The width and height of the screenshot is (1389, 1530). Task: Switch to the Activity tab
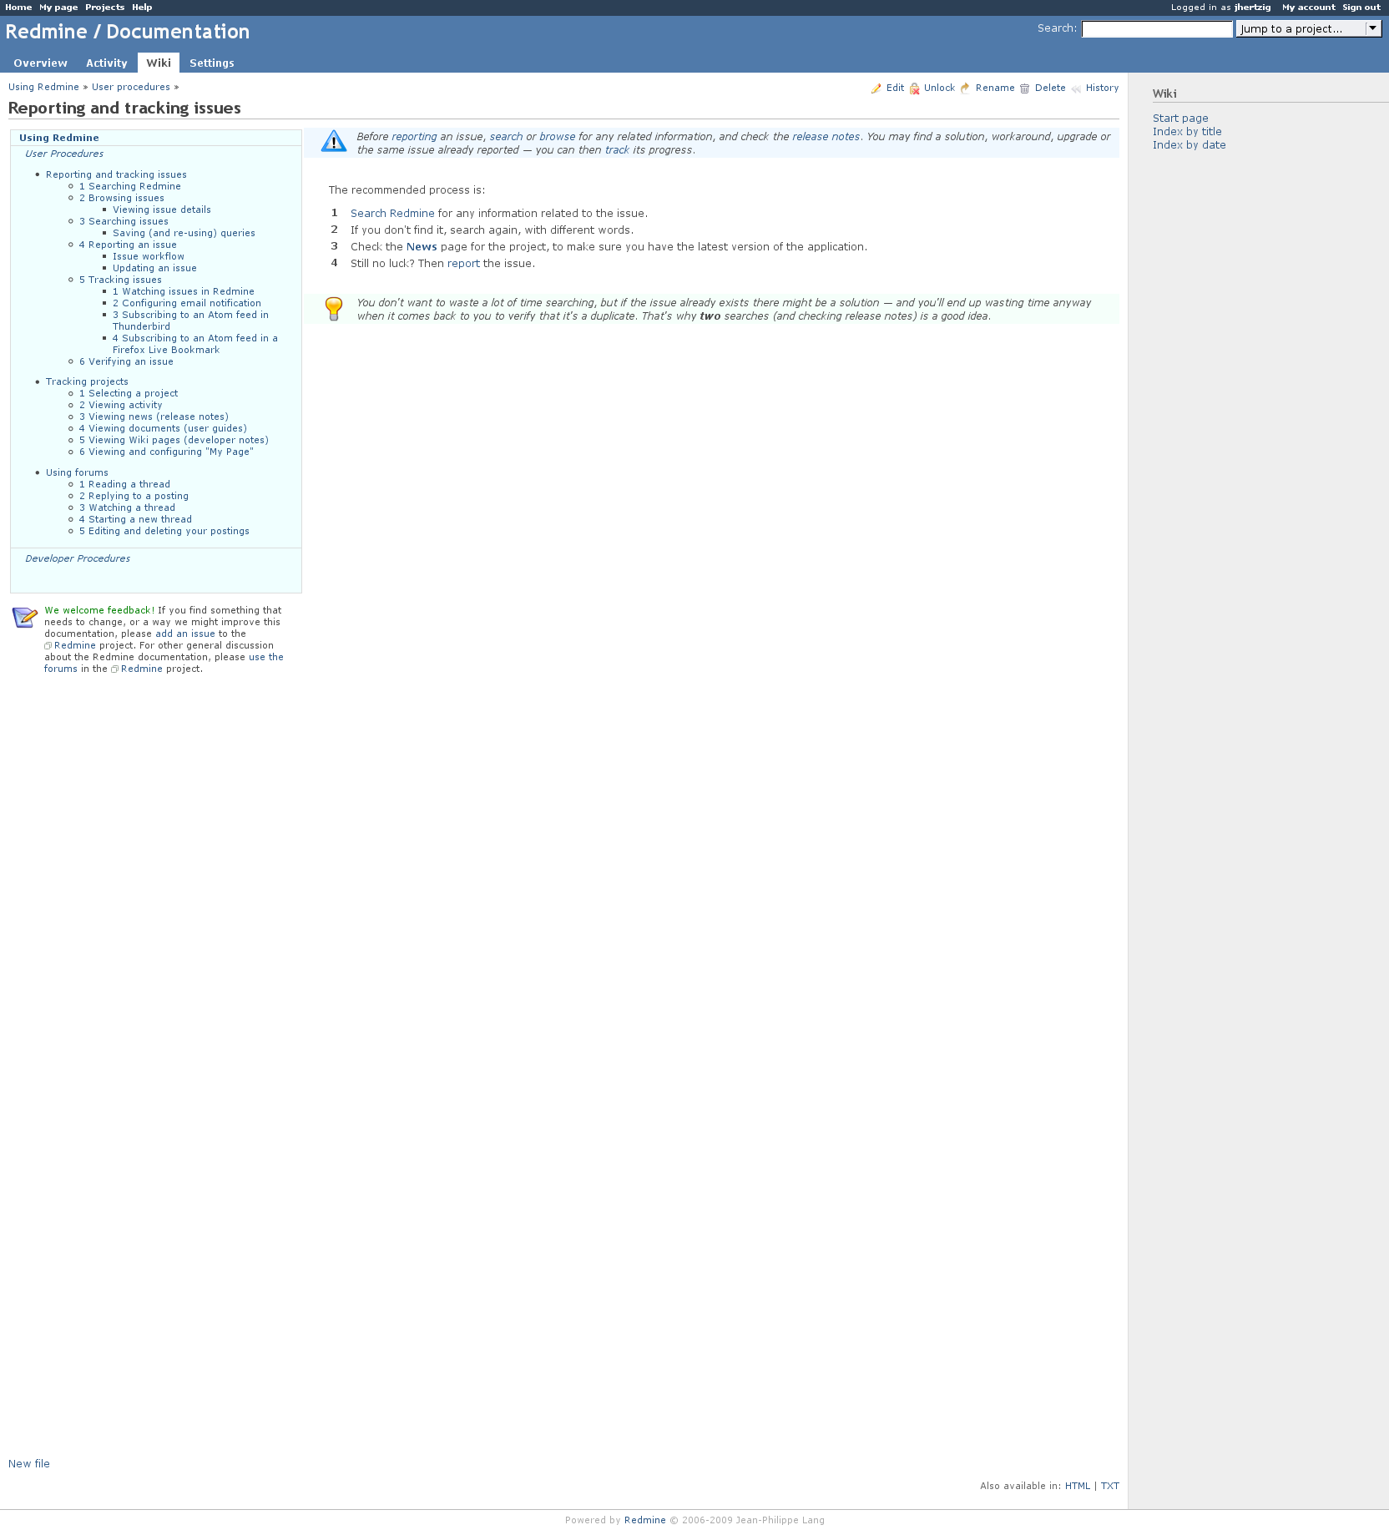click(x=107, y=63)
